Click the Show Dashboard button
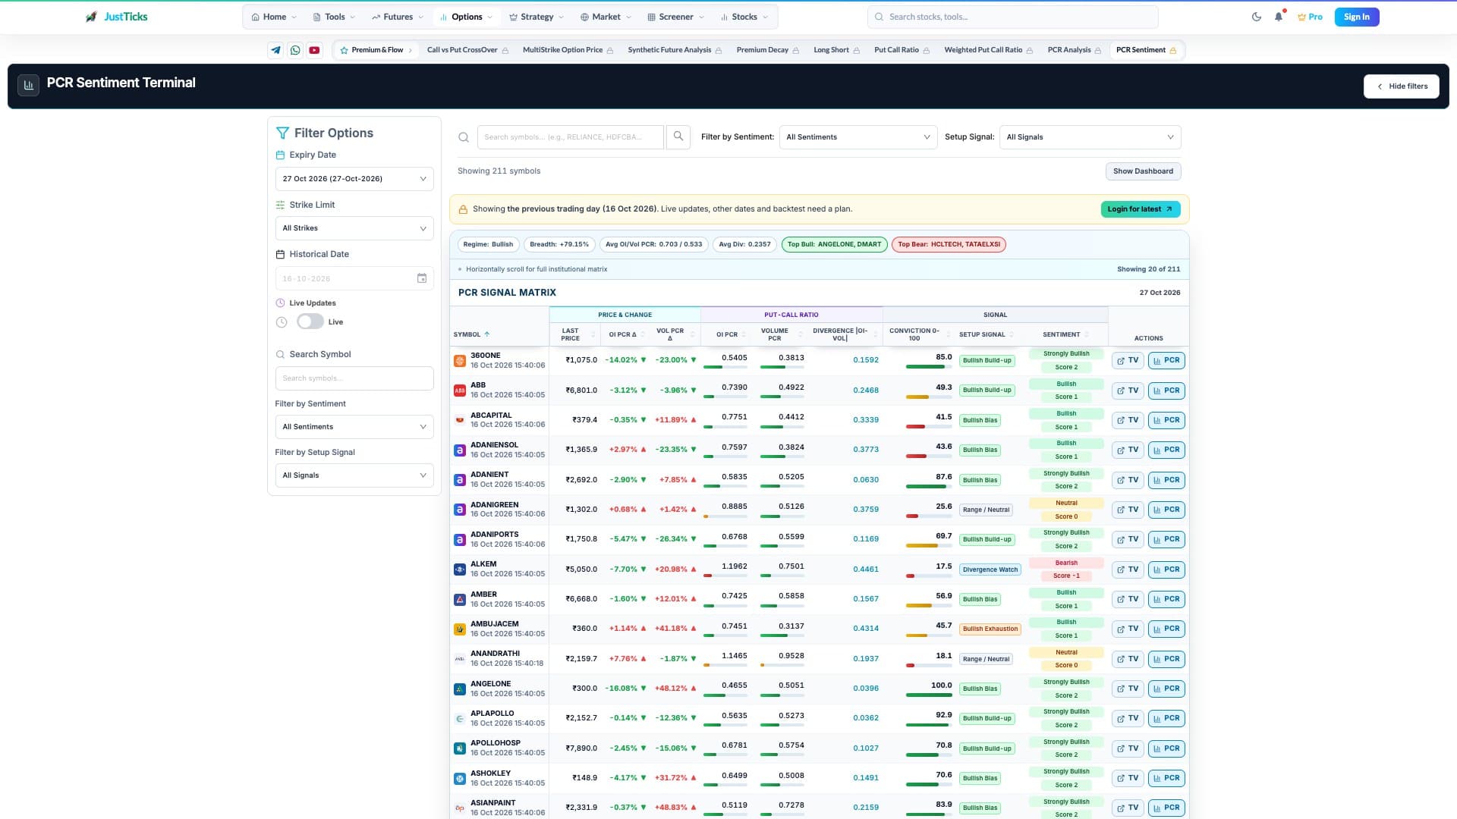Image resolution: width=1457 pixels, height=819 pixels. [x=1143, y=171]
